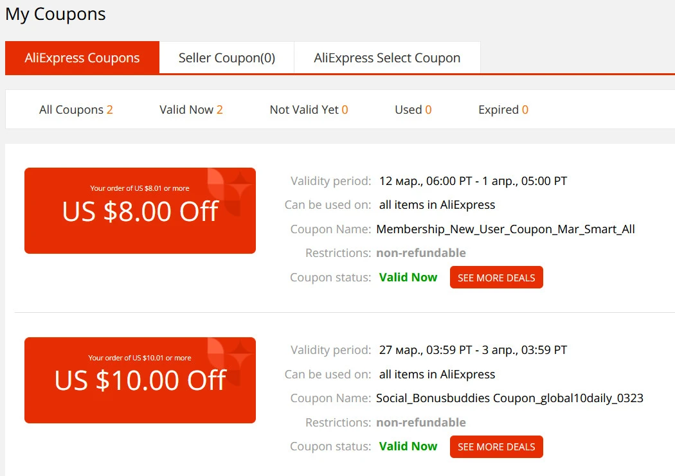Switch to Seller Coupon(0) tab
This screenshot has width=675, height=476.
click(227, 58)
